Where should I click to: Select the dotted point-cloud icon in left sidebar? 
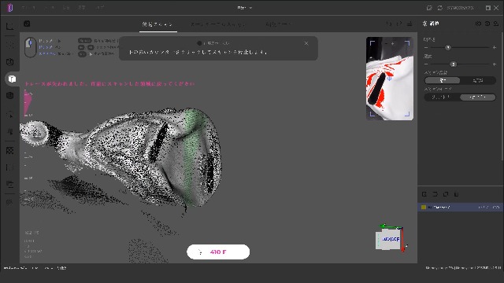[10, 44]
